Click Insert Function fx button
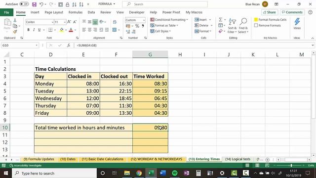Viewport: 316px width, 178px height. (x=69, y=45)
